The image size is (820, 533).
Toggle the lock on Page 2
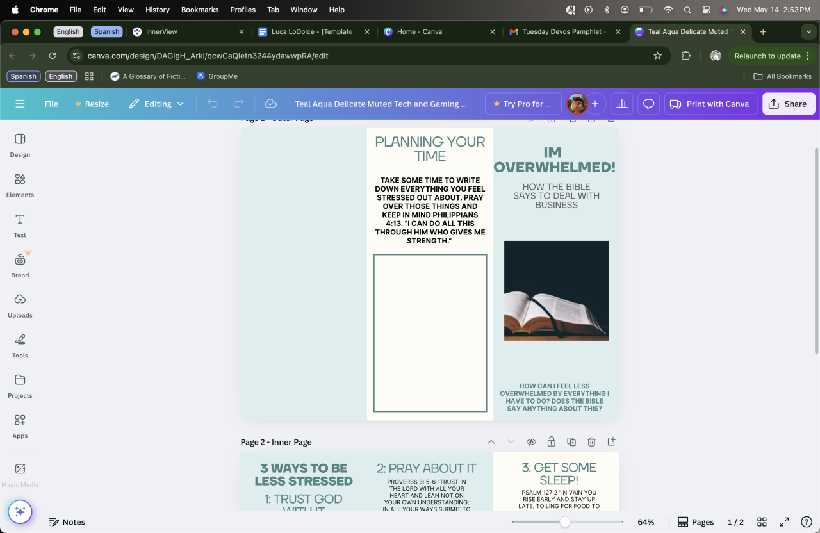(x=551, y=442)
